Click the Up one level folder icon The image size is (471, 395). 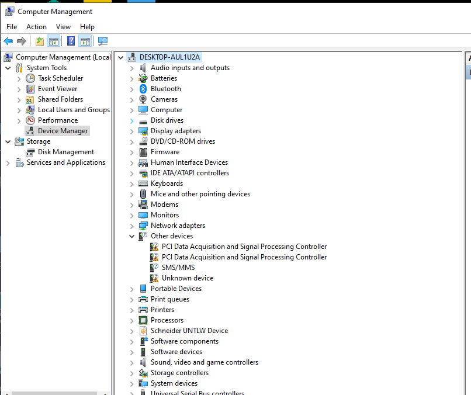40,41
